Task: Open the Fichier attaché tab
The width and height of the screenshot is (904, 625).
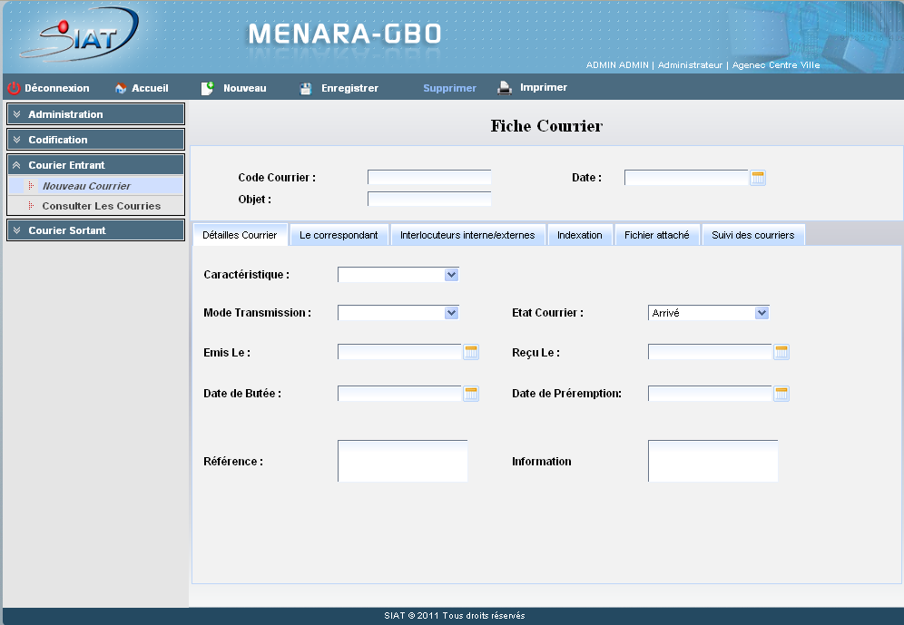Action: point(656,235)
